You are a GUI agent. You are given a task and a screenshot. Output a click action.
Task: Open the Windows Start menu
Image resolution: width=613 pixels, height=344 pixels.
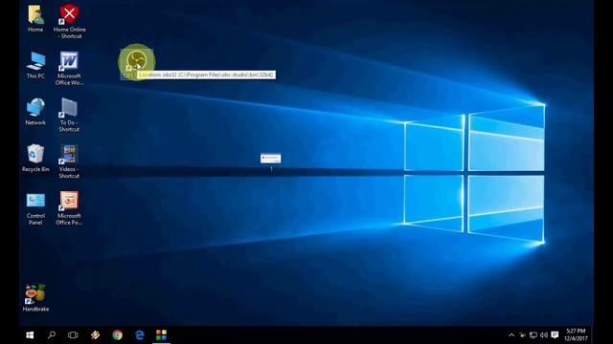30,335
